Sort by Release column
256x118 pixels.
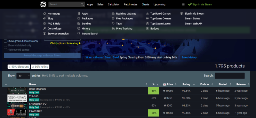pyautogui.click(x=241, y=84)
